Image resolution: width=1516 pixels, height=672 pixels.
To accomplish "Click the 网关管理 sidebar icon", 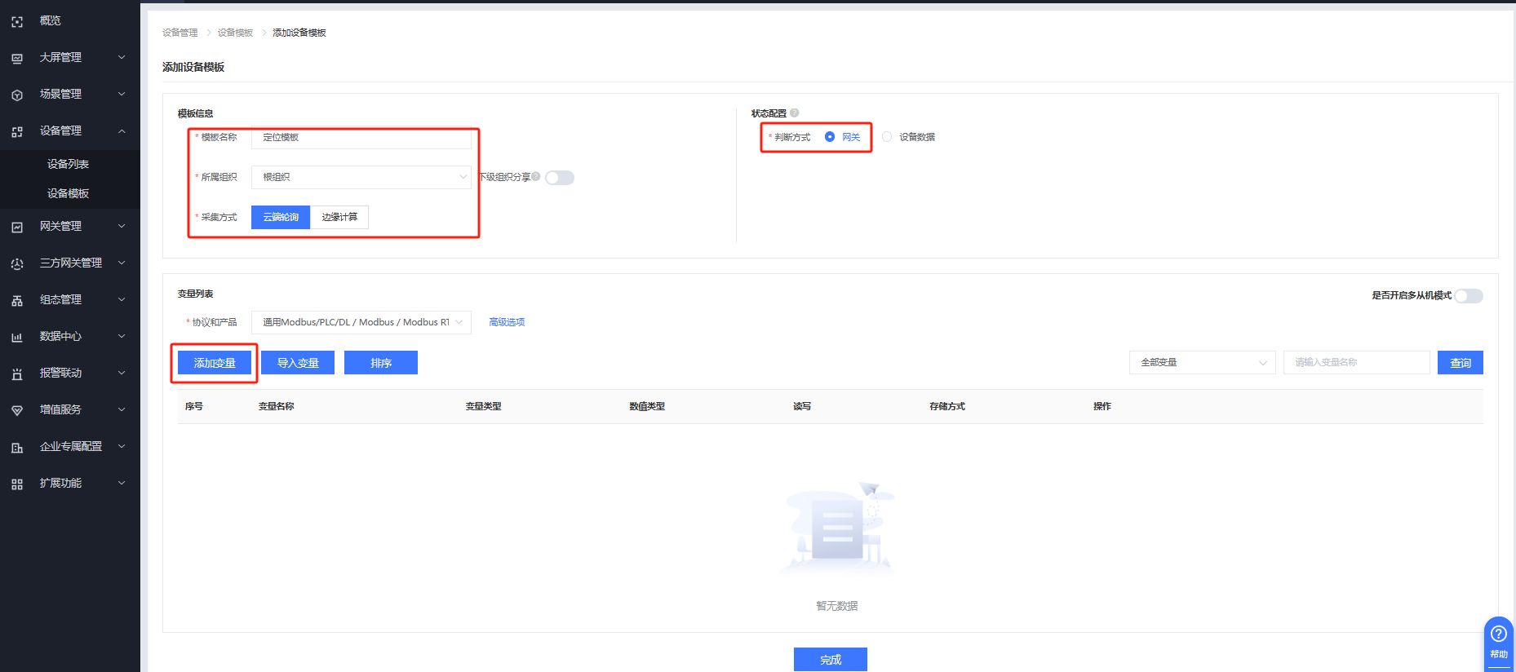I will pyautogui.click(x=17, y=228).
